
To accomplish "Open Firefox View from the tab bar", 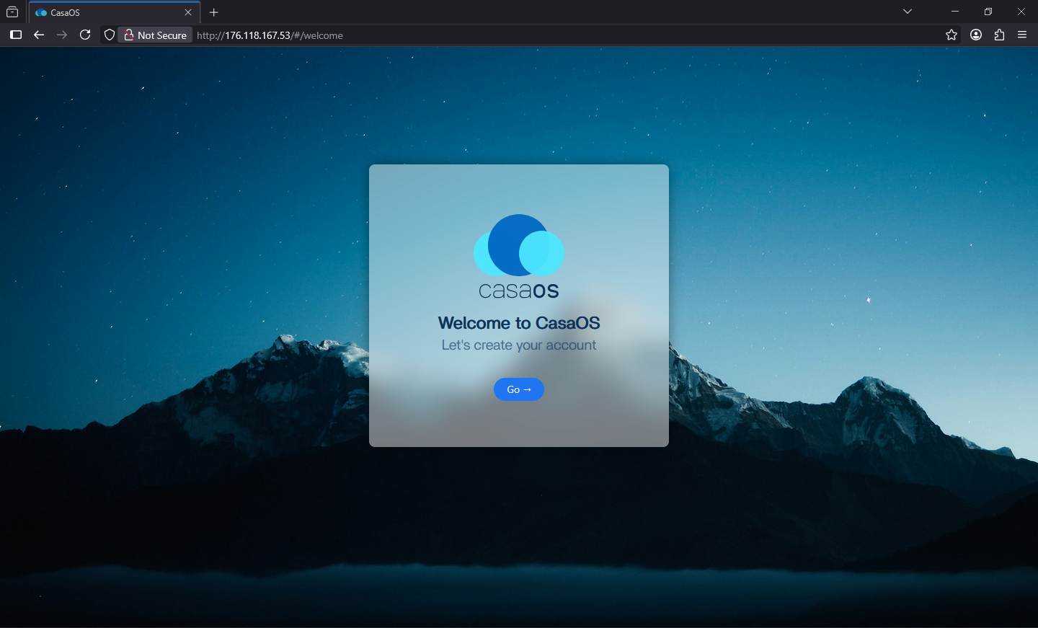I will [12, 12].
